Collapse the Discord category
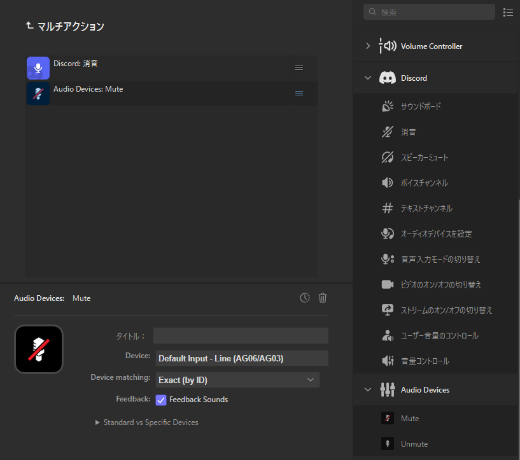The width and height of the screenshot is (520, 460). point(367,78)
